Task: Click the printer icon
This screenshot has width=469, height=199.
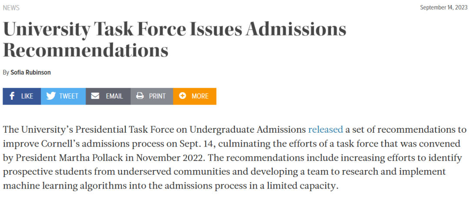Action: [140, 96]
